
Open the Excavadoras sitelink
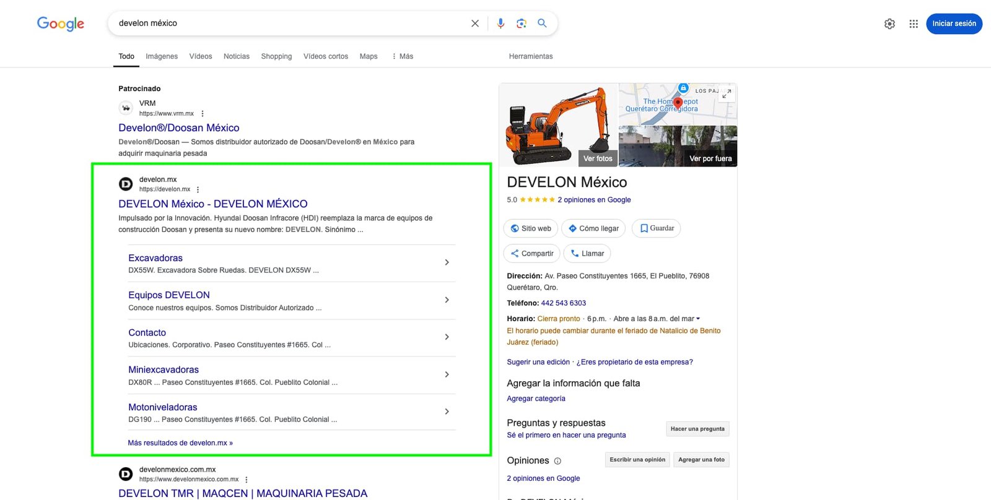click(x=155, y=258)
